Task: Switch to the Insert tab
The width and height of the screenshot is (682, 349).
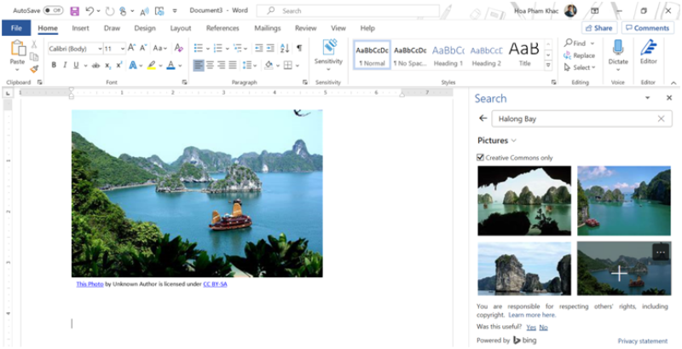Action: point(80,28)
